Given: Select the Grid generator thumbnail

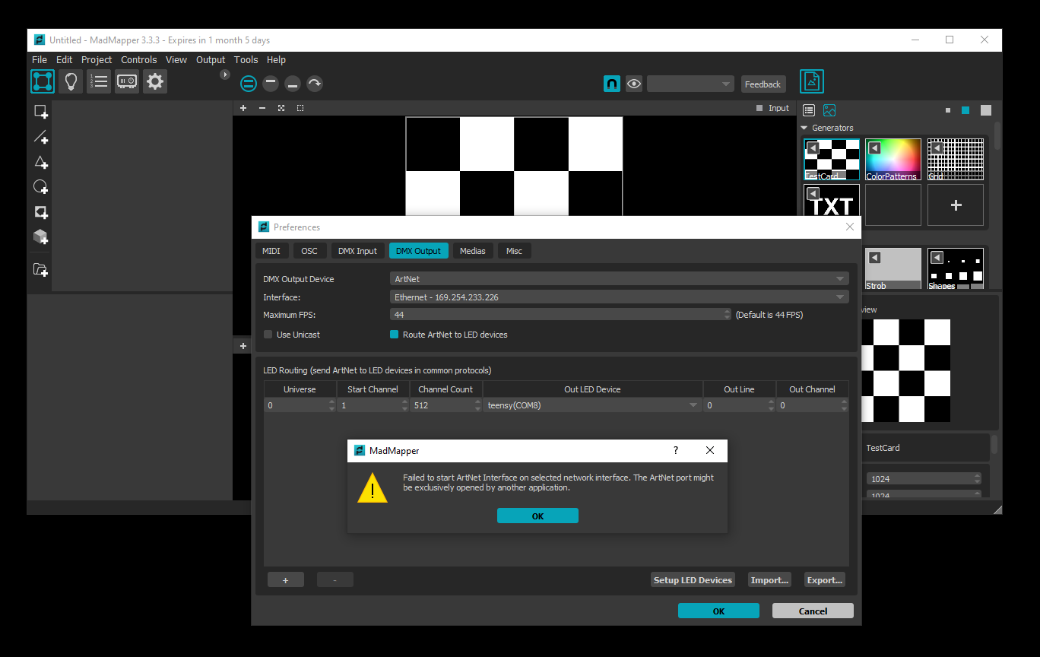Looking at the screenshot, I should click(x=955, y=159).
